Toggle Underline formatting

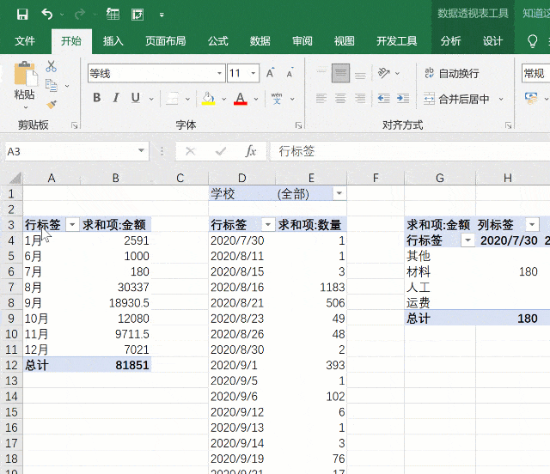coord(135,98)
